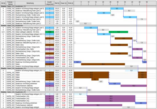Click the green 1326 length cell
The height and width of the screenshot is (109, 157).
click(x=50, y=32)
